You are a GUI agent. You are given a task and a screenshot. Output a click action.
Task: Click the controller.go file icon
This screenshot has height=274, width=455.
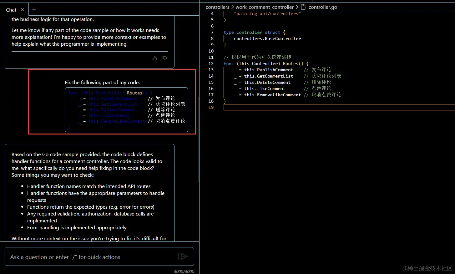(x=303, y=7)
